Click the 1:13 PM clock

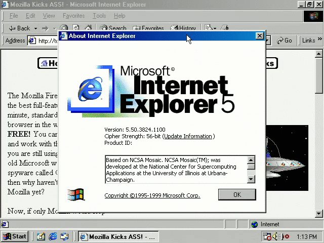point(306,236)
